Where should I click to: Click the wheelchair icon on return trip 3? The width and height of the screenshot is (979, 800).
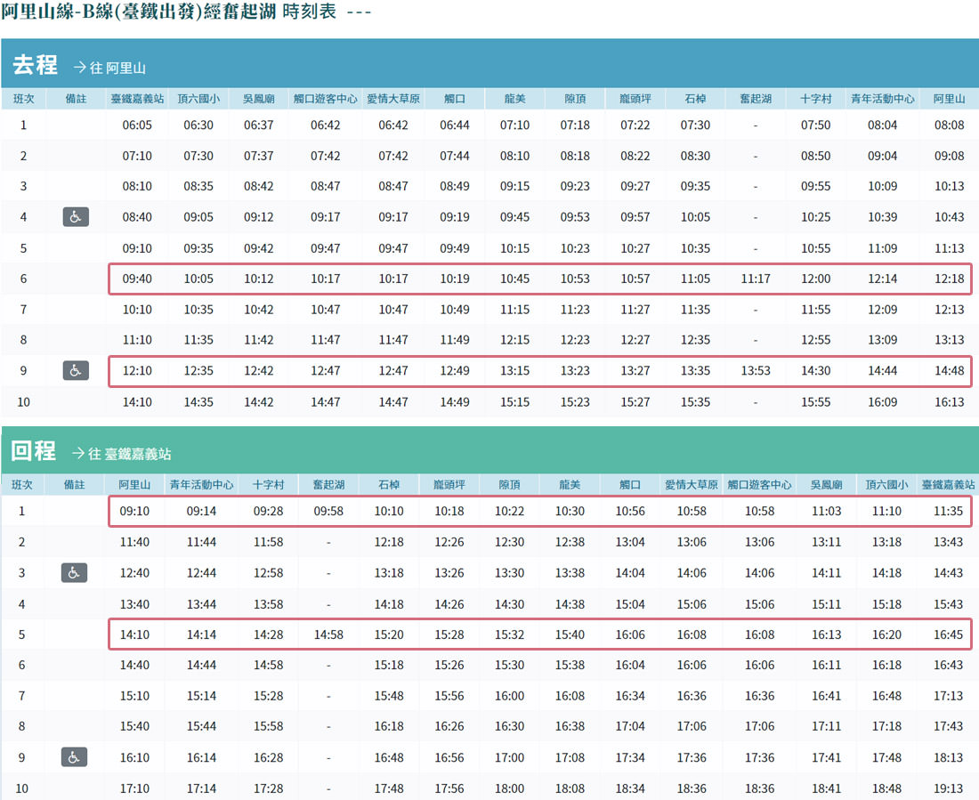[x=76, y=573]
